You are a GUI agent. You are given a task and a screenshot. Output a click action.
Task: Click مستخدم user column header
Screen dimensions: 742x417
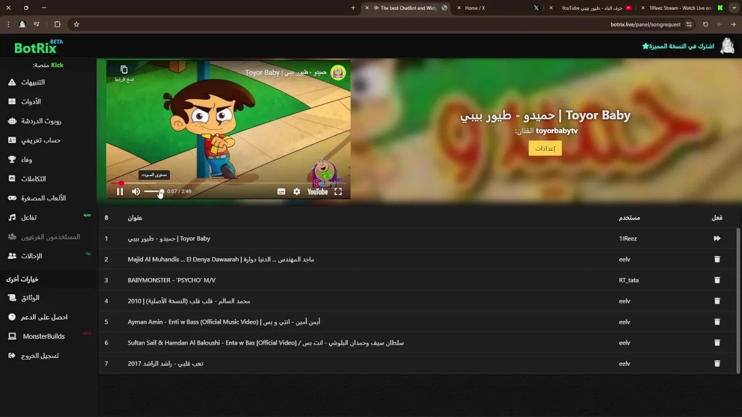point(630,218)
